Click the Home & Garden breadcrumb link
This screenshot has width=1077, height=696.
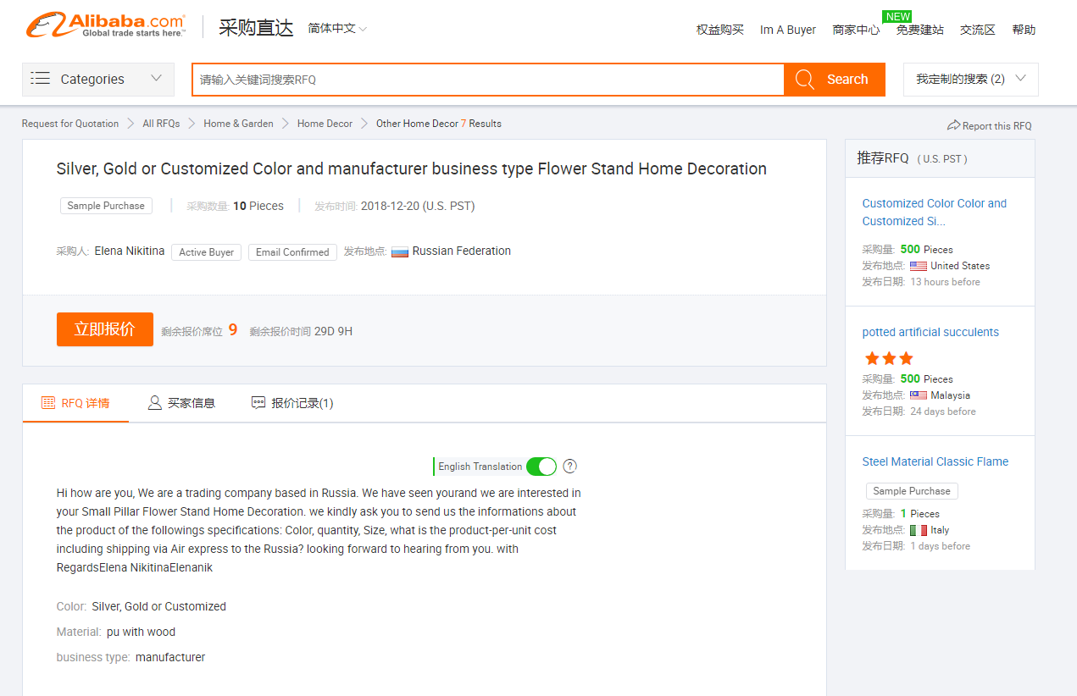[238, 124]
